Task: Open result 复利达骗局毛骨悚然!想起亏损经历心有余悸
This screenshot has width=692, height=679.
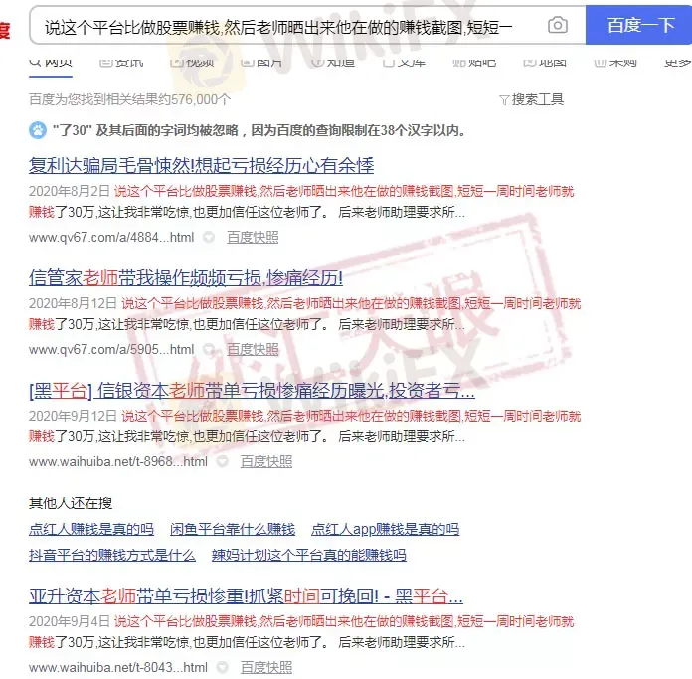Action: point(201,165)
